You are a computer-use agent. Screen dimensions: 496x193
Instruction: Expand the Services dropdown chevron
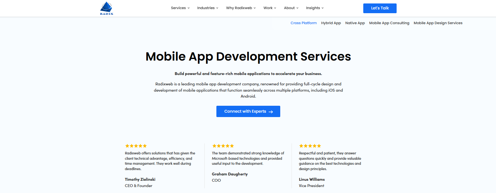[188, 8]
